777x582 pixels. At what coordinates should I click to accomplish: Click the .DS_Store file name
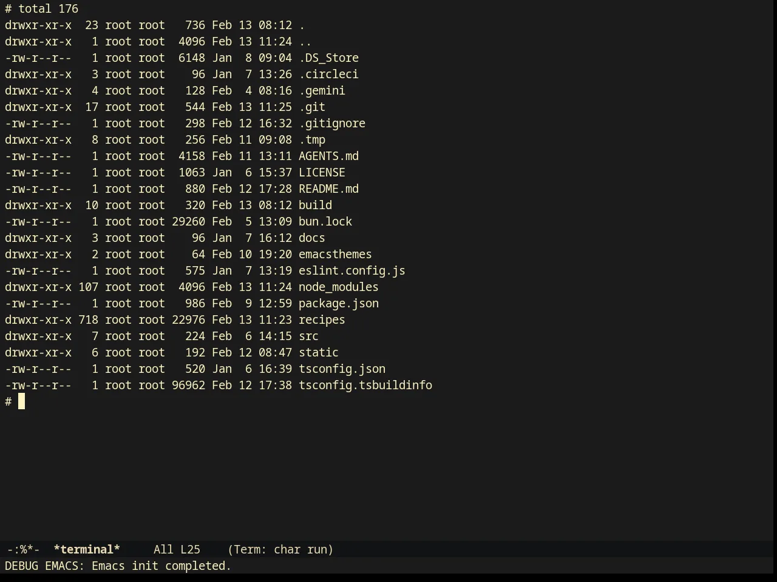click(x=328, y=58)
